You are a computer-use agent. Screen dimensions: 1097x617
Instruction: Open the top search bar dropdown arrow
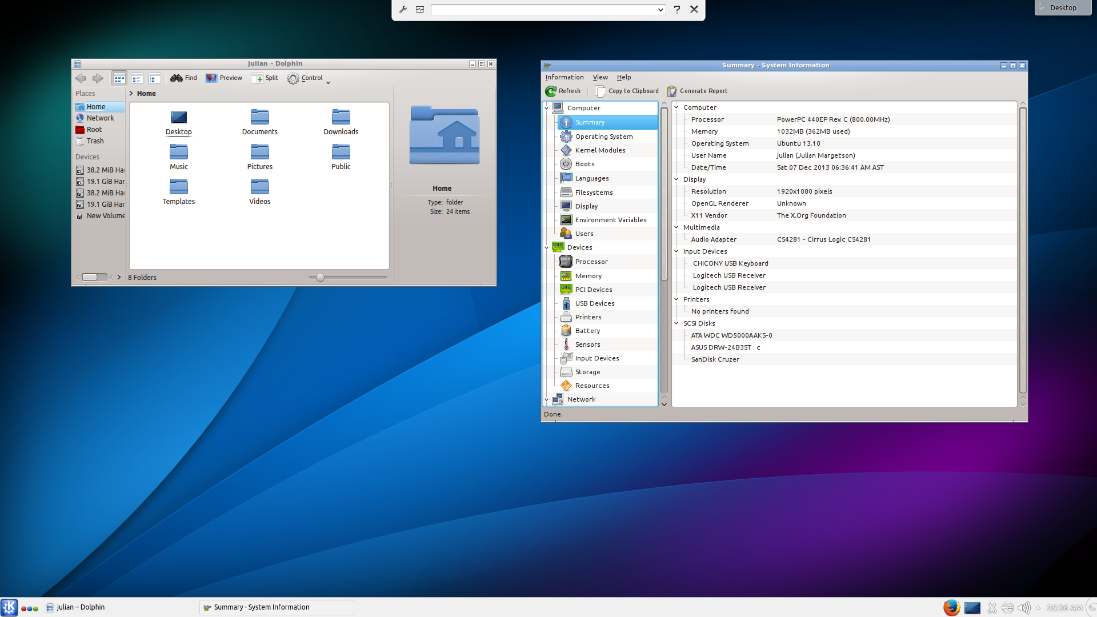(660, 10)
